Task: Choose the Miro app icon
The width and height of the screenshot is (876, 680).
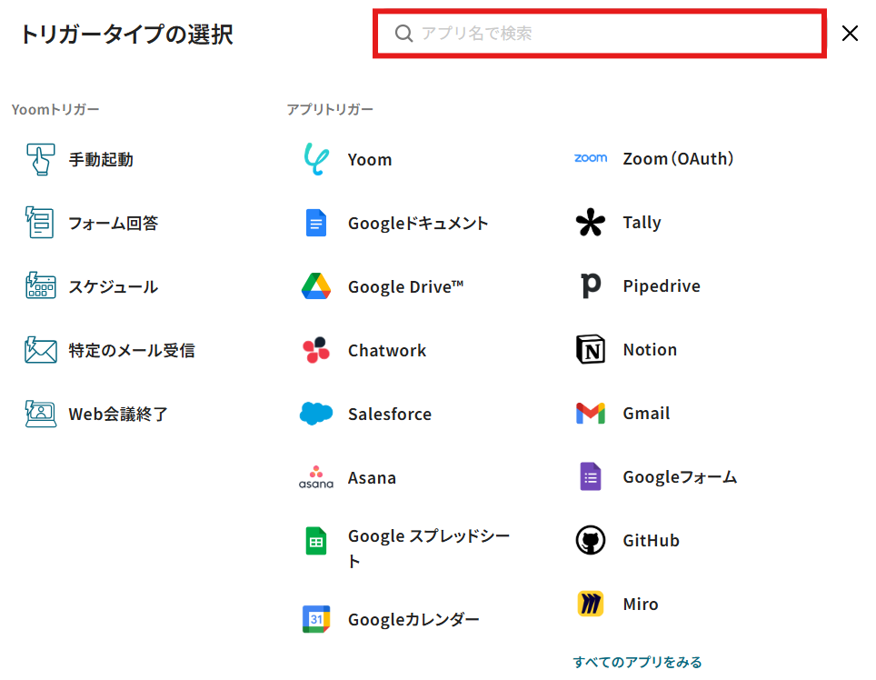Action: tap(591, 604)
